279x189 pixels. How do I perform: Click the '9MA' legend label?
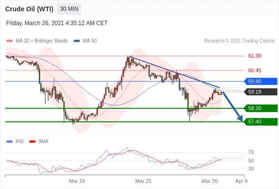pos(44,142)
